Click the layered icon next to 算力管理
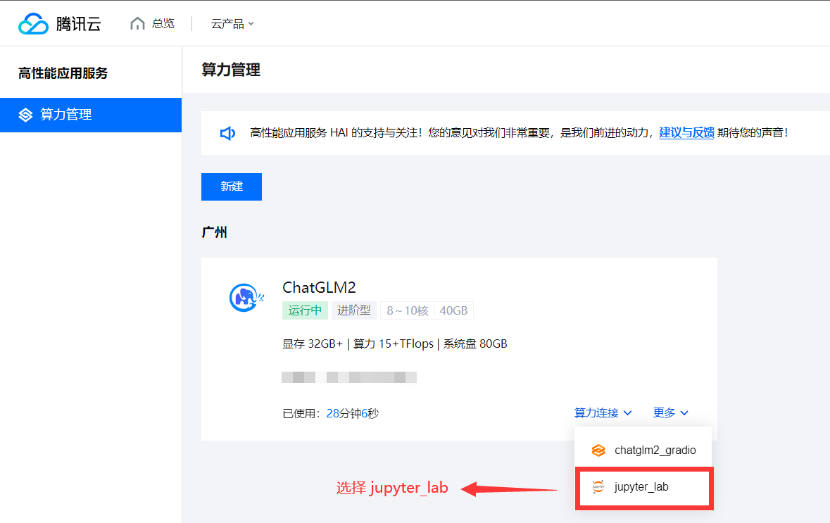The width and height of the screenshot is (830, 523). coord(25,115)
